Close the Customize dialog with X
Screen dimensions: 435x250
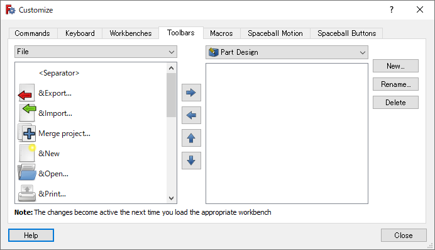[420, 9]
